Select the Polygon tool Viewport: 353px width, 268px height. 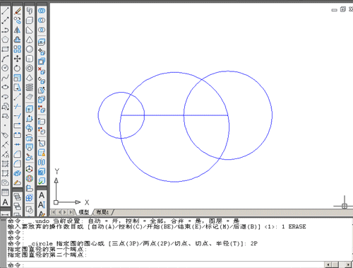click(5, 40)
